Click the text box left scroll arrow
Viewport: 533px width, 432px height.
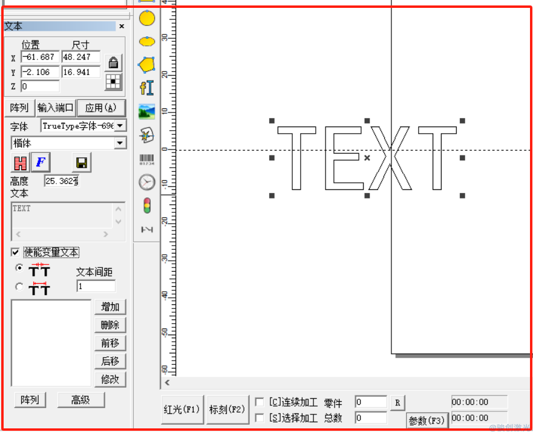[18, 234]
